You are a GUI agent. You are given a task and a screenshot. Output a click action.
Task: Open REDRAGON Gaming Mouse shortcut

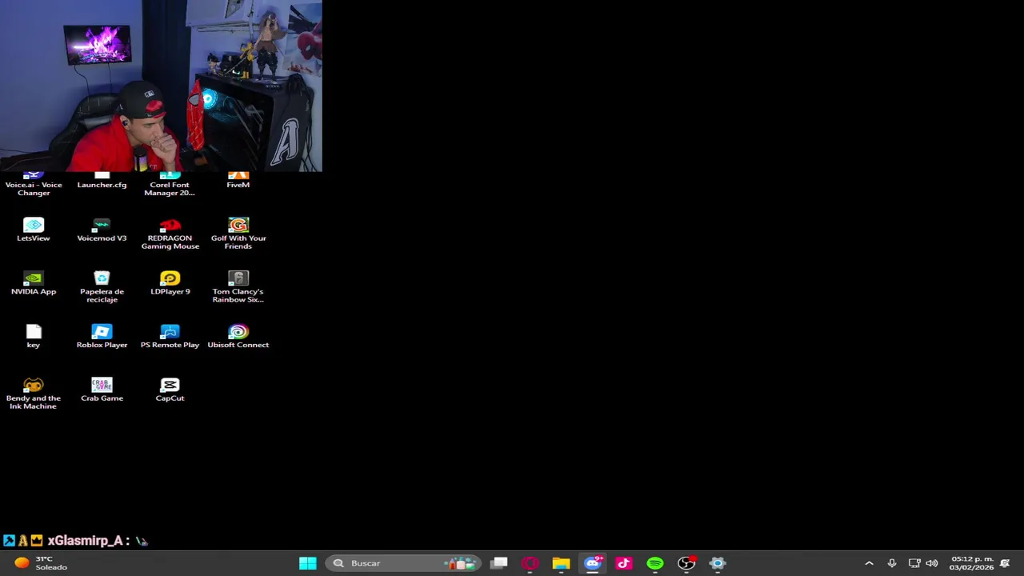(170, 234)
